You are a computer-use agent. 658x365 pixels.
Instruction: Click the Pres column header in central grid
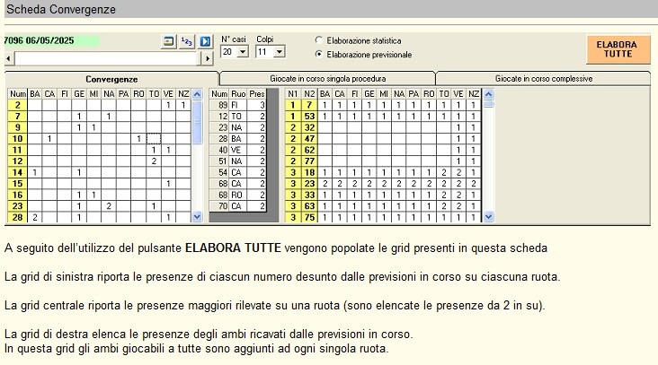coord(257,93)
